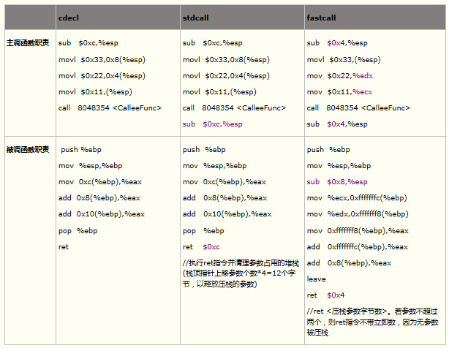Select the mov %edx,0xfffffff8(%ebp) line
Image resolution: width=449 pixels, height=348 pixels.
click(358, 214)
